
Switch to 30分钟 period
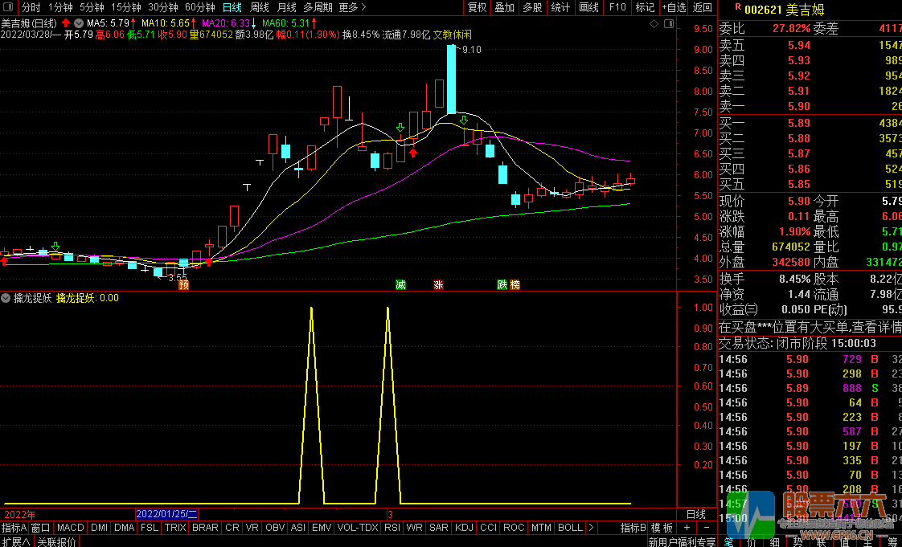pyautogui.click(x=163, y=7)
